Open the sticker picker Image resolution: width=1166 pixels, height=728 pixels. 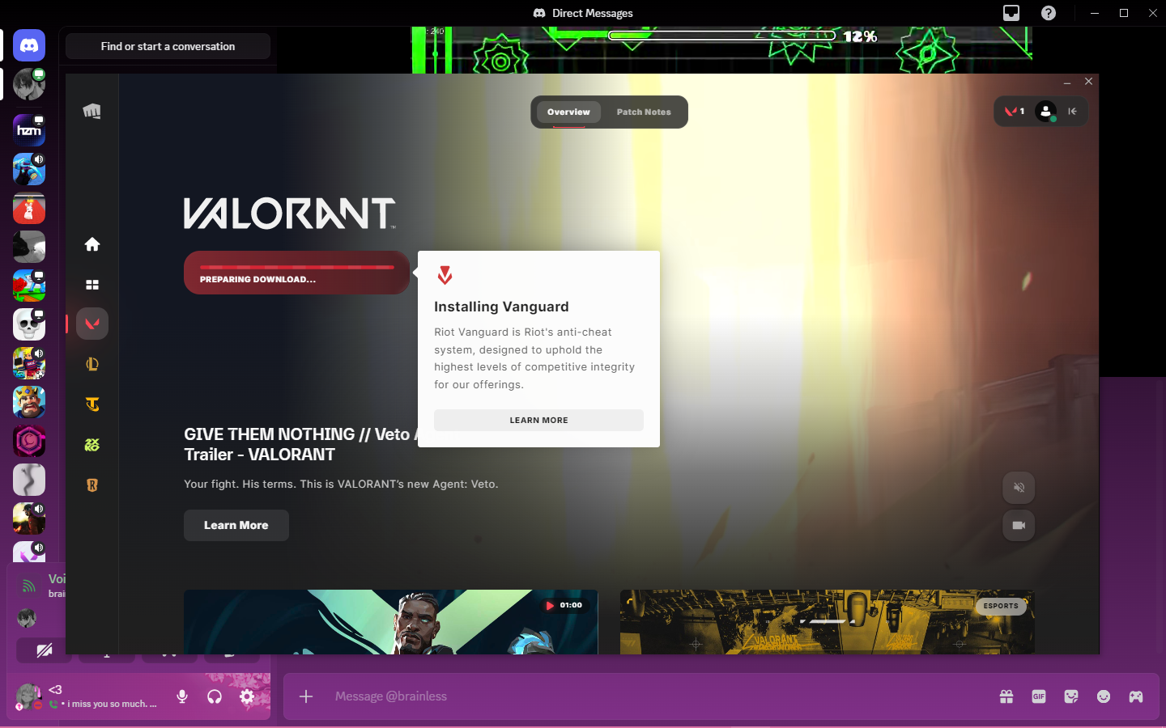point(1071,696)
